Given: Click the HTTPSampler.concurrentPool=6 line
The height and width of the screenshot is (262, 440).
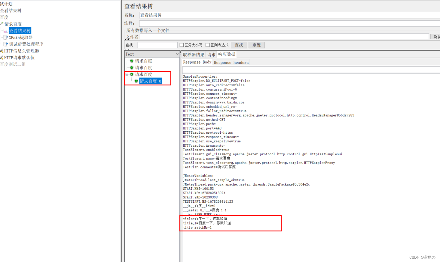Looking at the screenshot, I should tap(210, 89).
